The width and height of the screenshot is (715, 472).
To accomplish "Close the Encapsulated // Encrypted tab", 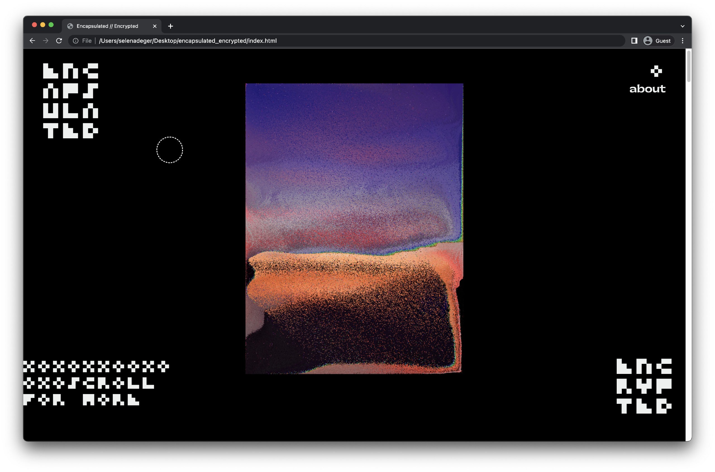I will pos(155,26).
